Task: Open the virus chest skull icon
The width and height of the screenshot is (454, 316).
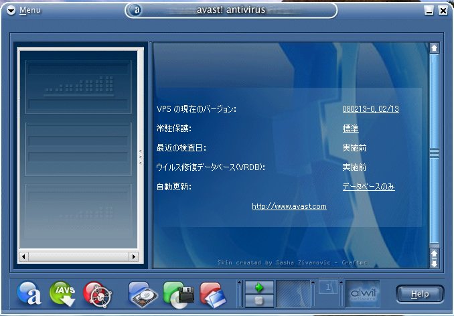Action: [97, 294]
